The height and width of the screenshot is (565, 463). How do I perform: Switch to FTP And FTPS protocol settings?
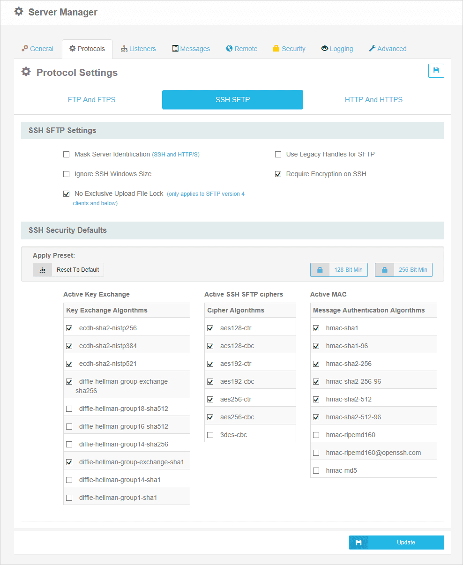(x=91, y=100)
